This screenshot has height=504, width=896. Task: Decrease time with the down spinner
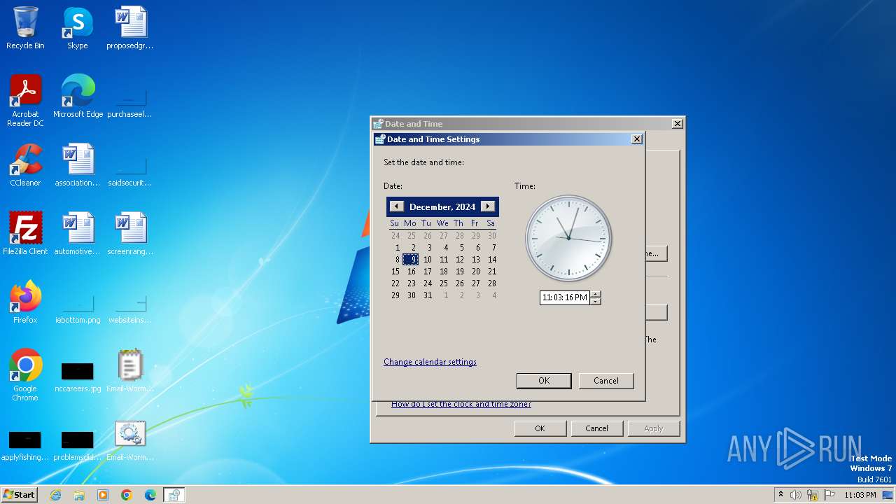[x=596, y=301]
